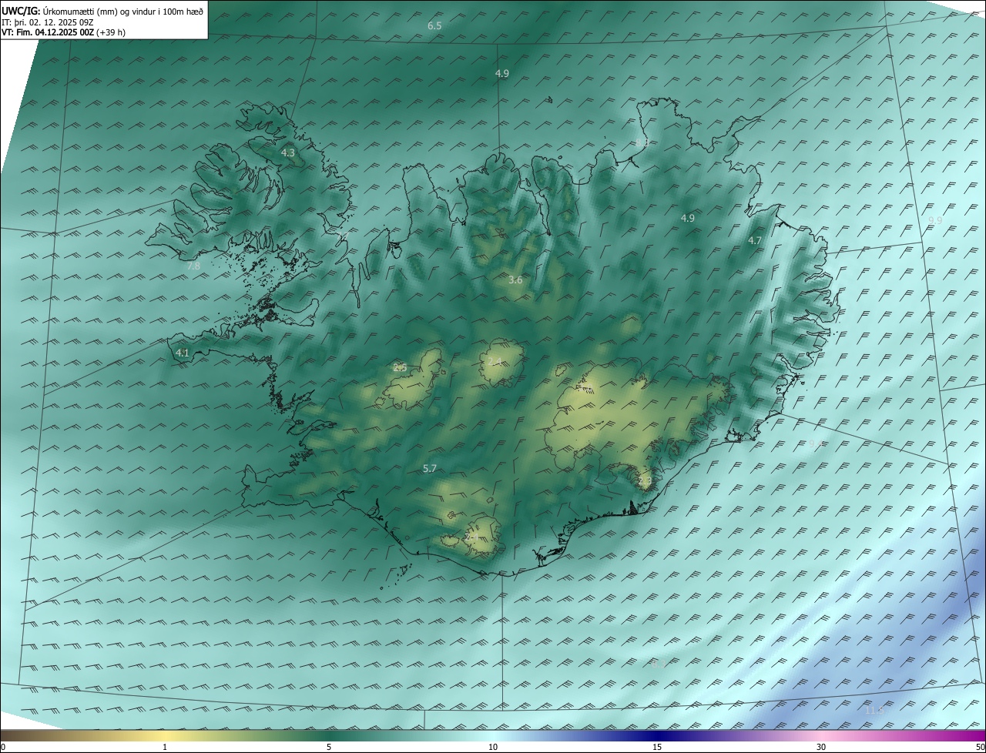
Task: Click the 4.7 value on the map
Action: click(755, 241)
